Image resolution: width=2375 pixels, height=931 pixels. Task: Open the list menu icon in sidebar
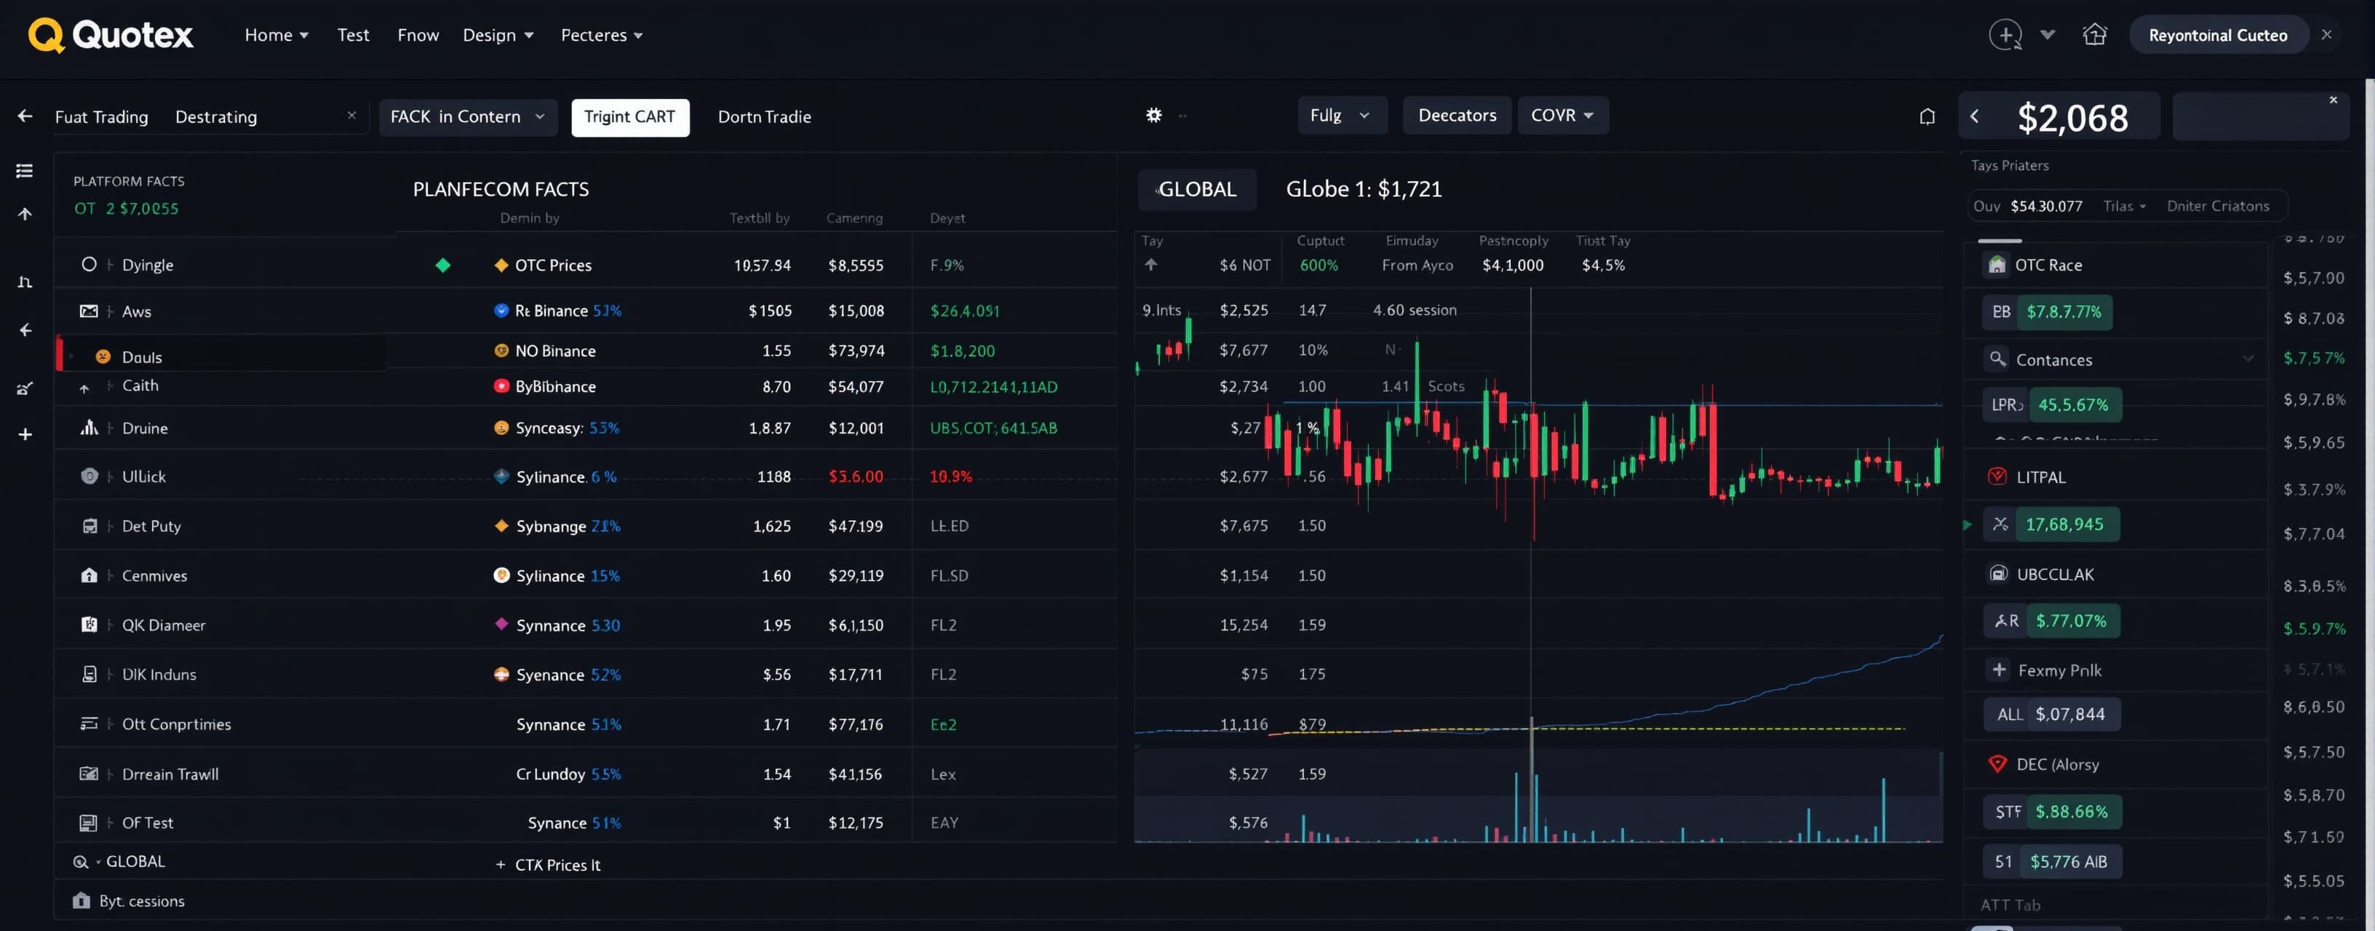tap(25, 170)
